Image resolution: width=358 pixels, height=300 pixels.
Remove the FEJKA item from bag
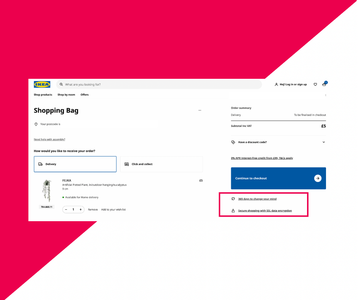pos(93,210)
